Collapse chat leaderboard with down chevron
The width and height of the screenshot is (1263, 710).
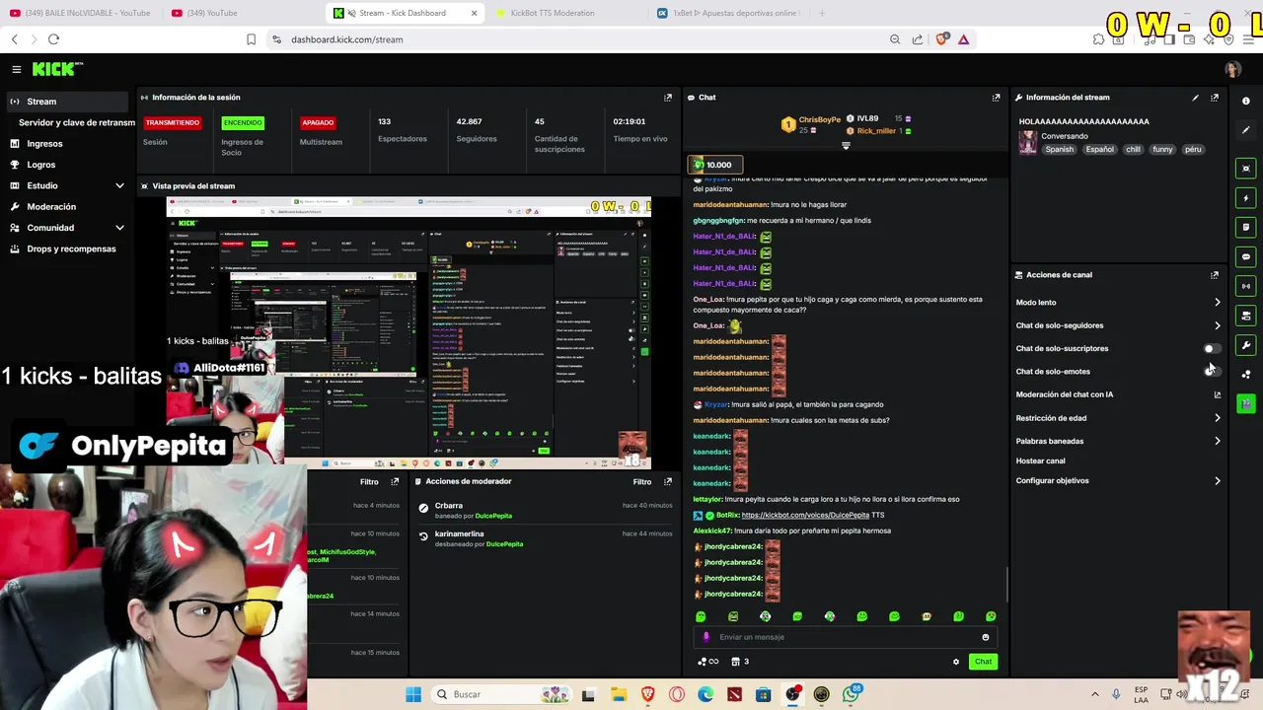coord(846,146)
